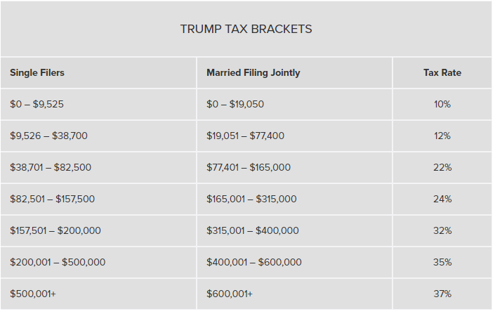
Task: Click the $19,051 – $77,400 cell
Action: tap(245, 136)
